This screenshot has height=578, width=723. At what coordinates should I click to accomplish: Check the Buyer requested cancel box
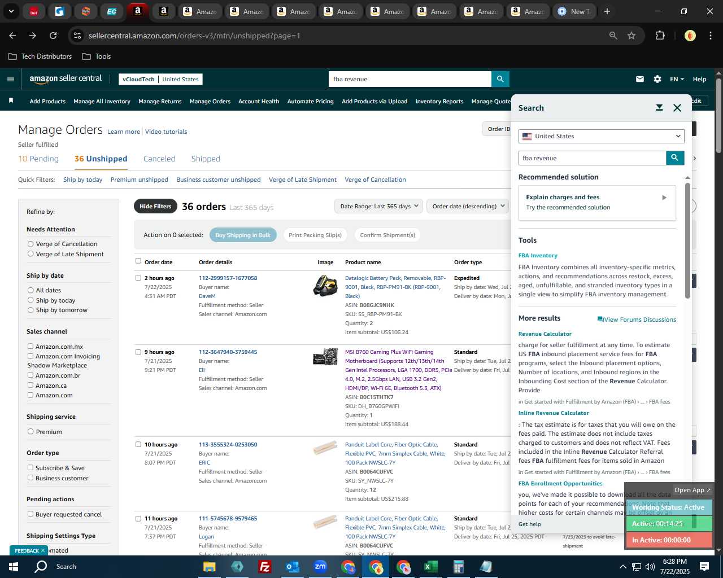31,514
